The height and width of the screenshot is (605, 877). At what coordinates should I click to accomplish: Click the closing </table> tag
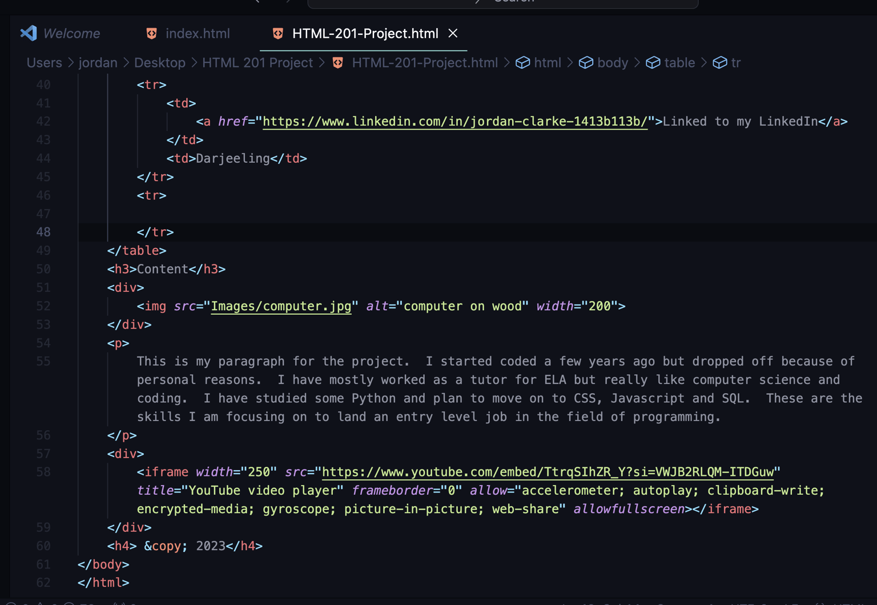pos(137,251)
